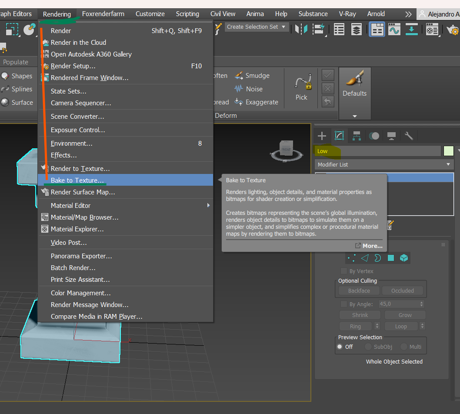This screenshot has height=414, width=460.
Task: Select the Off preview selection radio
Action: click(x=340, y=347)
